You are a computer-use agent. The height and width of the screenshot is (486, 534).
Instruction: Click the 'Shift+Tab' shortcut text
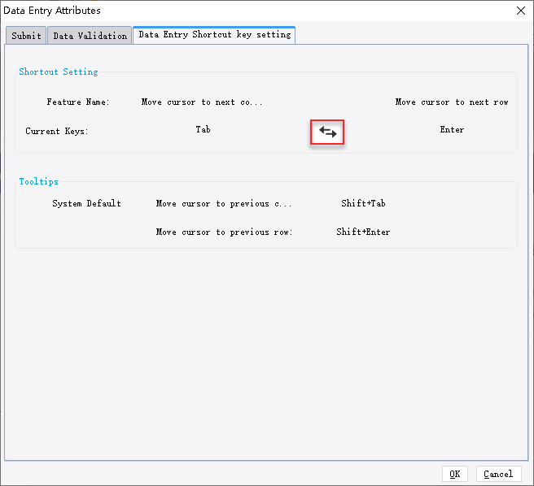click(363, 203)
